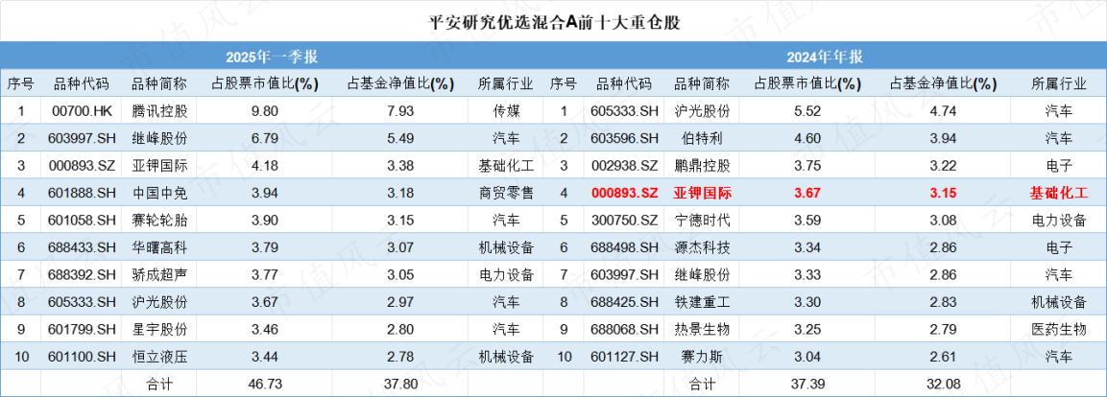The image size is (1107, 397).
Task: Select the 骄成超声 name cell
Action: pyautogui.click(x=159, y=275)
